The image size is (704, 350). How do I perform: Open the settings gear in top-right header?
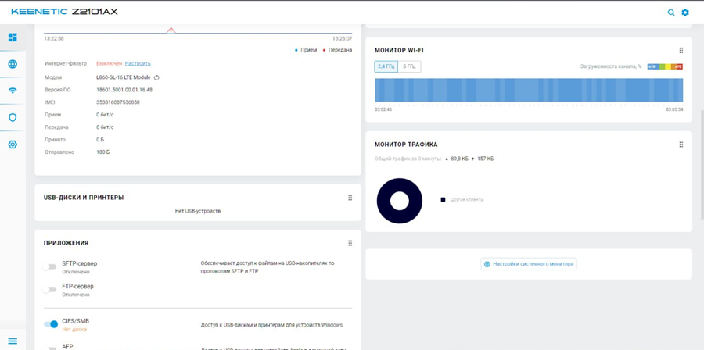pos(685,12)
